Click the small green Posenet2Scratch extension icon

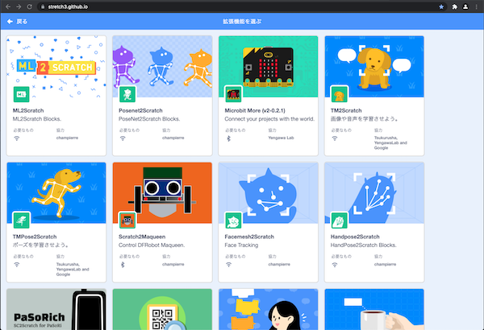pyautogui.click(x=127, y=94)
